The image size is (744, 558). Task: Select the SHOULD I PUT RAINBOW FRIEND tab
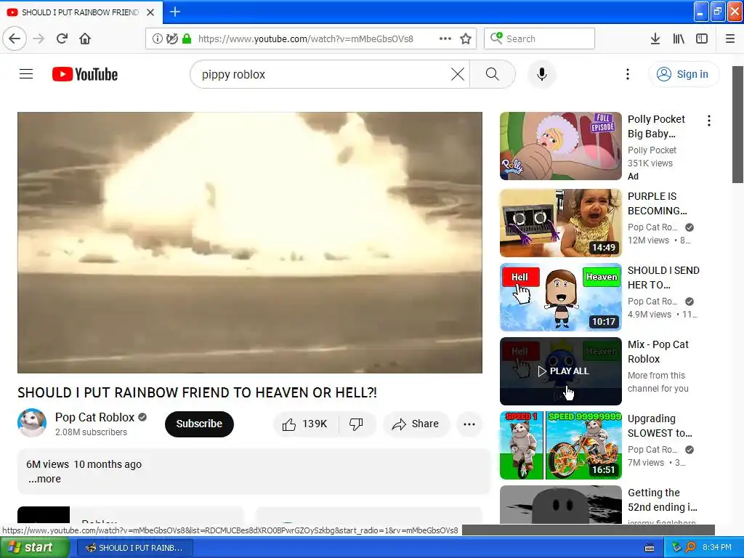pos(81,12)
